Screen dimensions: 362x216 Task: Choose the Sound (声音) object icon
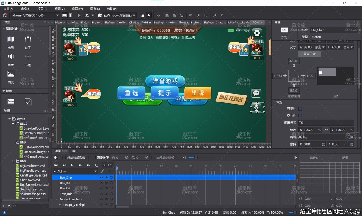click(x=11, y=57)
